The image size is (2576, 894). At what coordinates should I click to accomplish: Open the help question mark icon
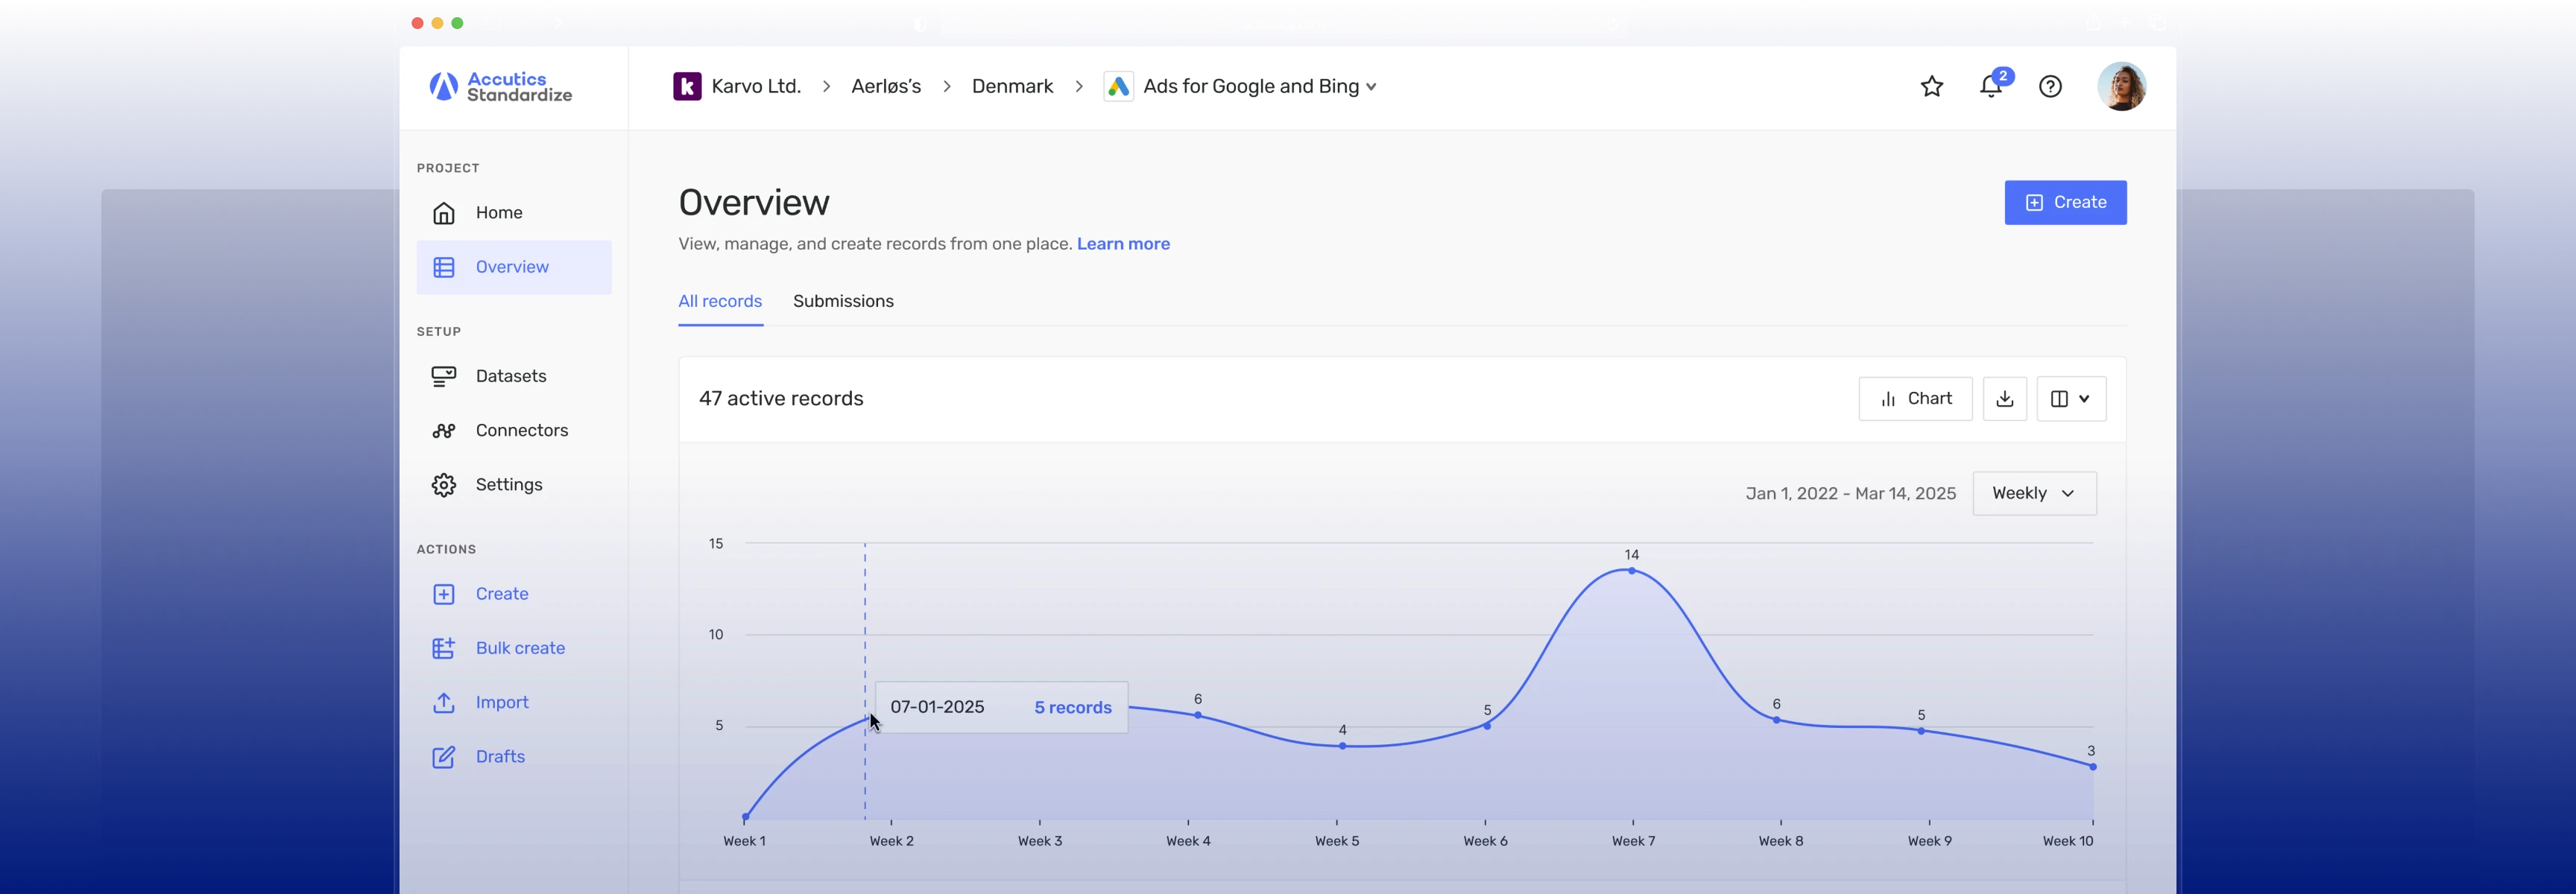(2050, 87)
